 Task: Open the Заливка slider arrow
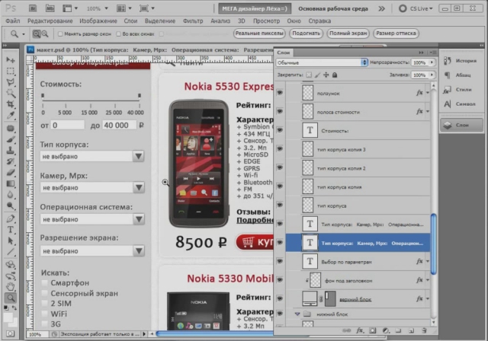[432, 75]
